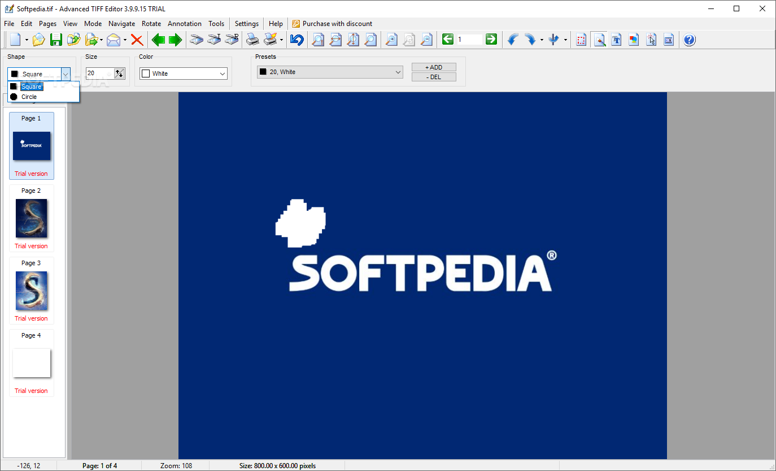This screenshot has width=776, height=471.
Task: Print with the plain printer icon
Action: (252, 40)
